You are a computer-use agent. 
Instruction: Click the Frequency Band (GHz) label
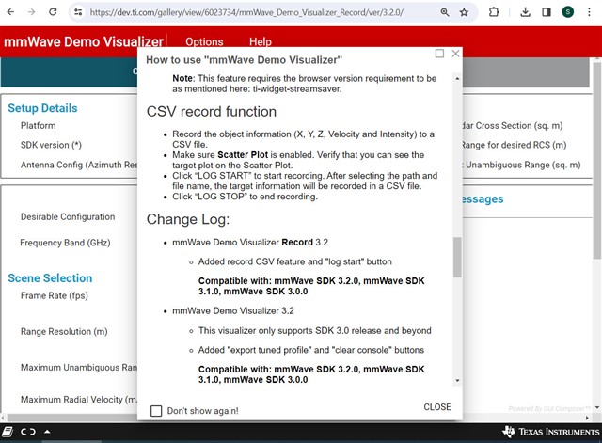click(65, 243)
